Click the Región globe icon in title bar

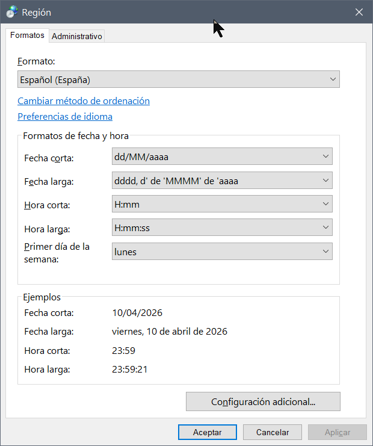12,12
